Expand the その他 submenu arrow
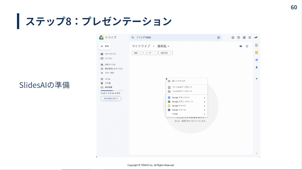 click(x=205, y=114)
